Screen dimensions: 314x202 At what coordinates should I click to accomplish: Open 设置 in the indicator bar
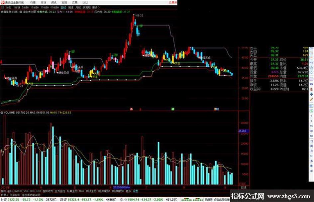136,191
